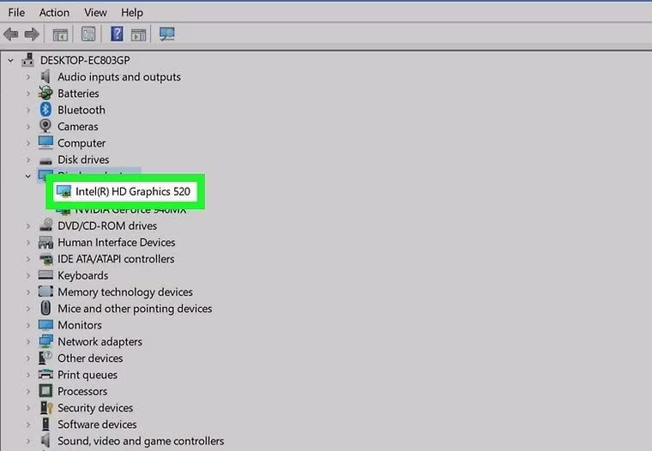Screen dimensions: 652x451
Task: Click the Monitors icon
Action: coord(45,325)
